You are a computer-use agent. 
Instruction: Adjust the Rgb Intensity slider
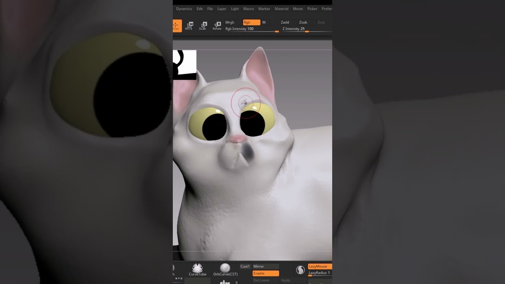click(252, 29)
